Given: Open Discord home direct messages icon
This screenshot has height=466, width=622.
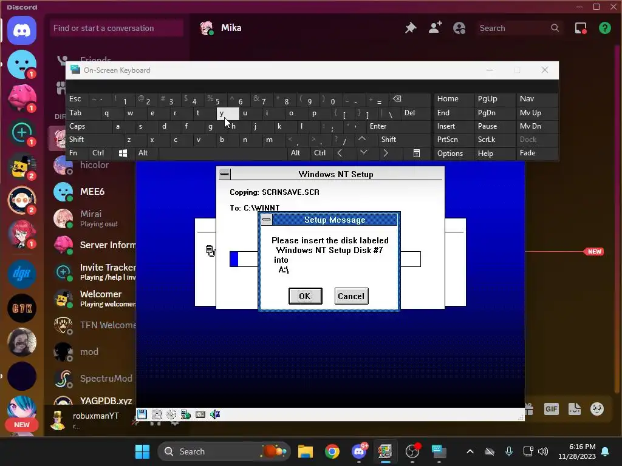Looking at the screenshot, I should point(22,30).
